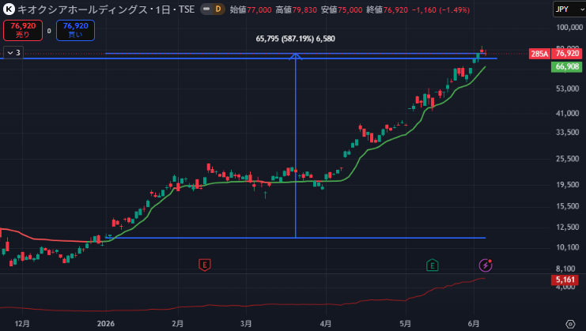Click the change value −1,160 (−1.49%)

(x=440, y=9)
